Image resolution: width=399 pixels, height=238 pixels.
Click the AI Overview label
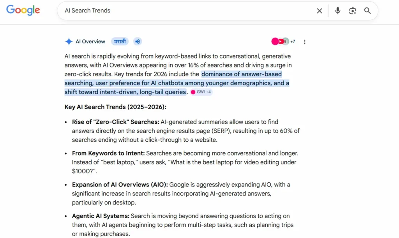click(x=90, y=42)
